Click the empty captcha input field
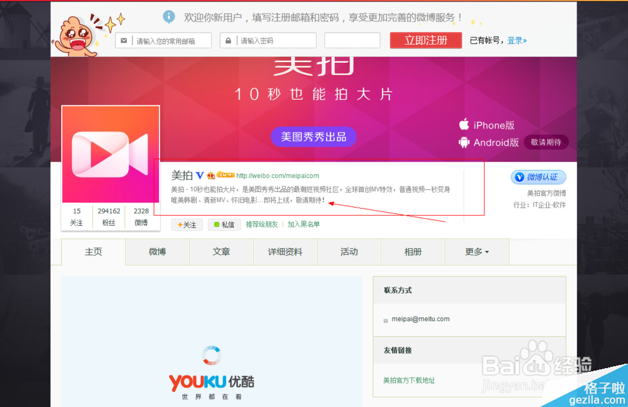This screenshot has height=407, width=628. [352, 41]
